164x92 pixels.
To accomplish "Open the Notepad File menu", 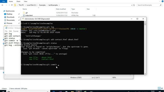I will 6,31.
